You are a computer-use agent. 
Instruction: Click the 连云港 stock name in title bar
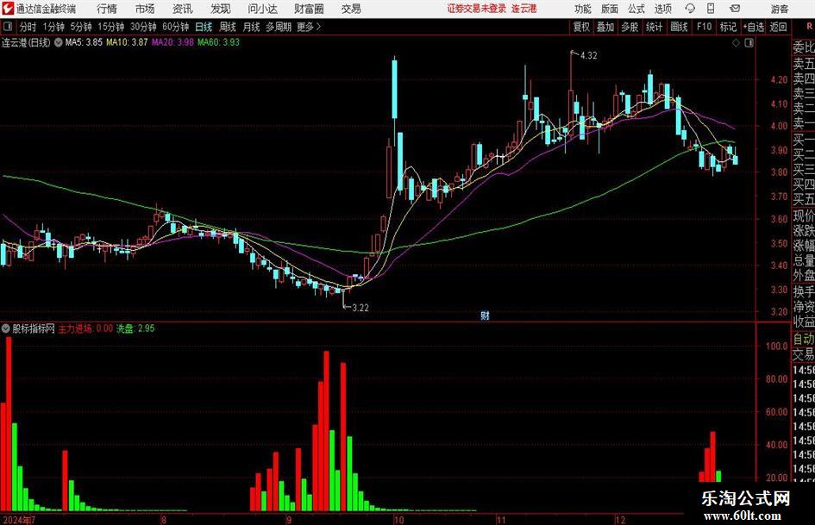click(x=523, y=9)
